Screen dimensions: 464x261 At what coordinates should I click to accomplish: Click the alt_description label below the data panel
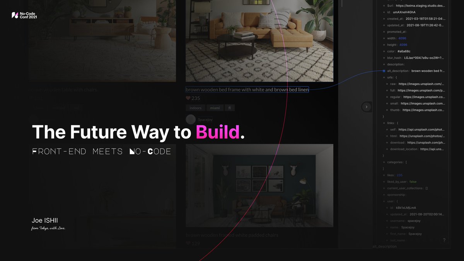pos(385,246)
